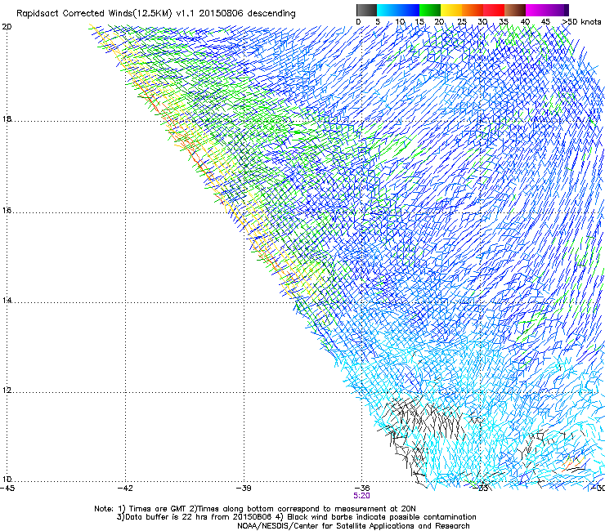The height and width of the screenshot is (531, 605).
Task: Click the NOAA/NESDIS credit line
Action: [353, 526]
